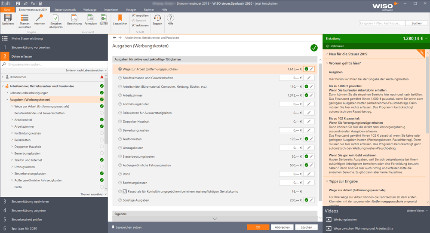This screenshot has height=233, width=430.
Task: Open Support headset icon
Action: [157, 18]
